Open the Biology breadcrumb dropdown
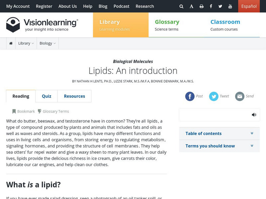Screen dimensions: 266x199 [x=48, y=43]
